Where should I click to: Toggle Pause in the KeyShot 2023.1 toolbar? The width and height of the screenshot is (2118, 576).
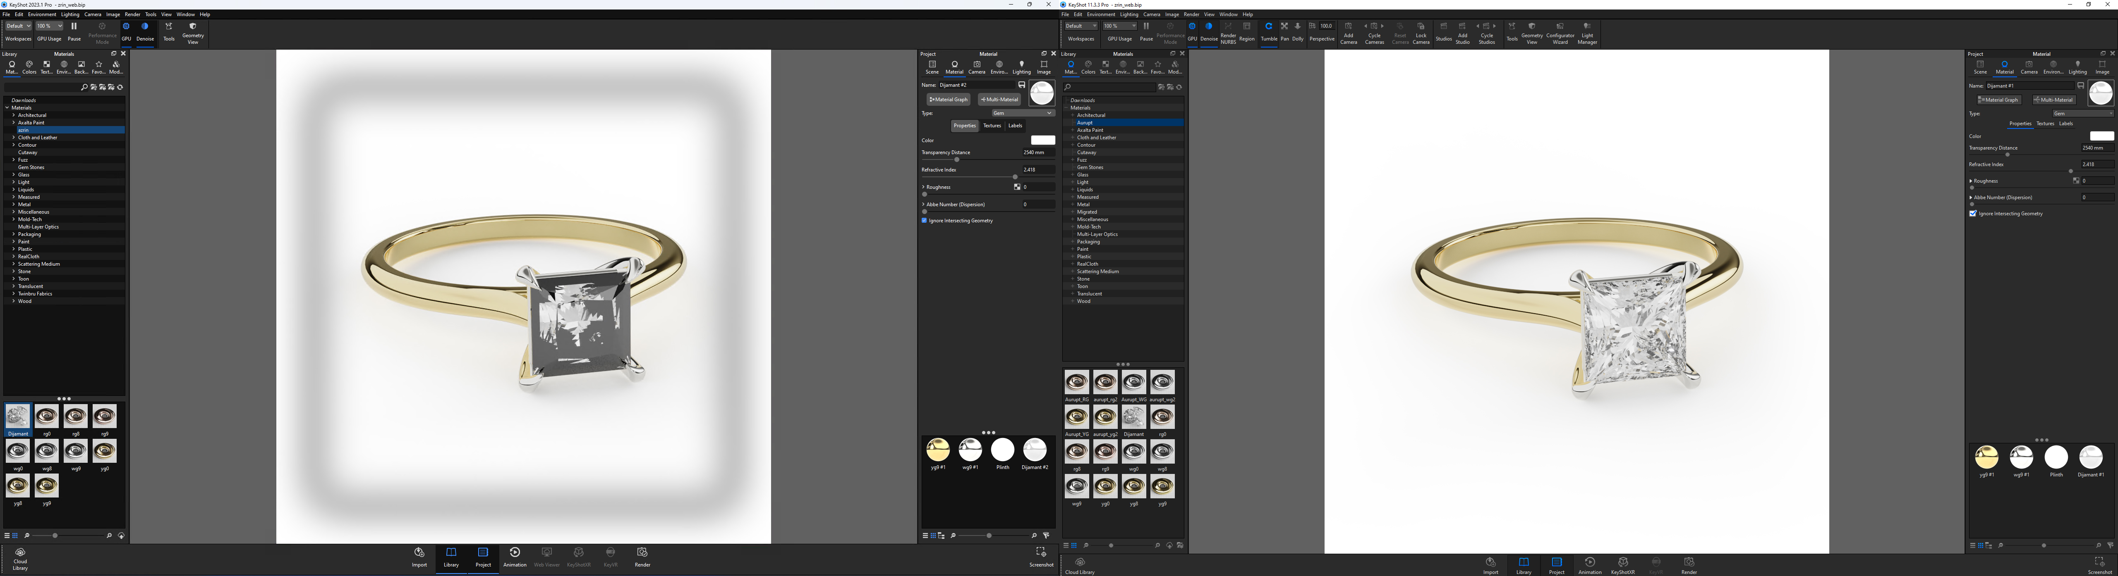click(74, 31)
